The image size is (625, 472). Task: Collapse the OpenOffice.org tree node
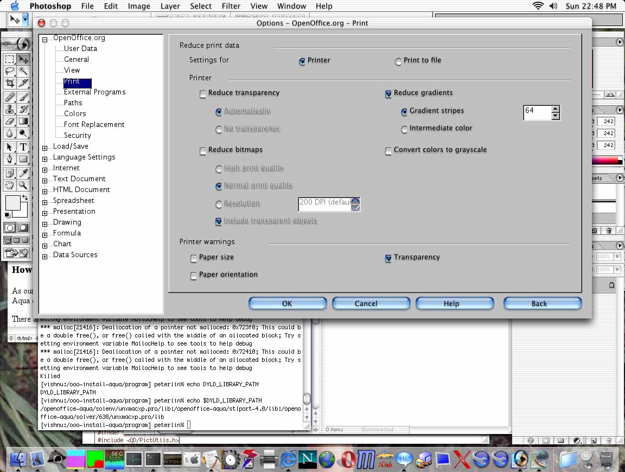(x=44, y=40)
